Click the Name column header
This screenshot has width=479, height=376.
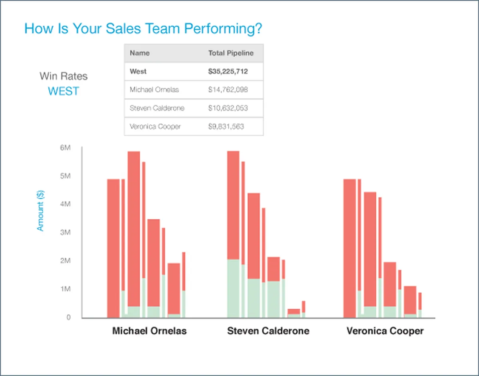140,53
